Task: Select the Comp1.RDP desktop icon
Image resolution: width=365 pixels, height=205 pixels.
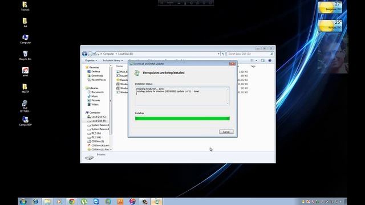Action: 25,121
